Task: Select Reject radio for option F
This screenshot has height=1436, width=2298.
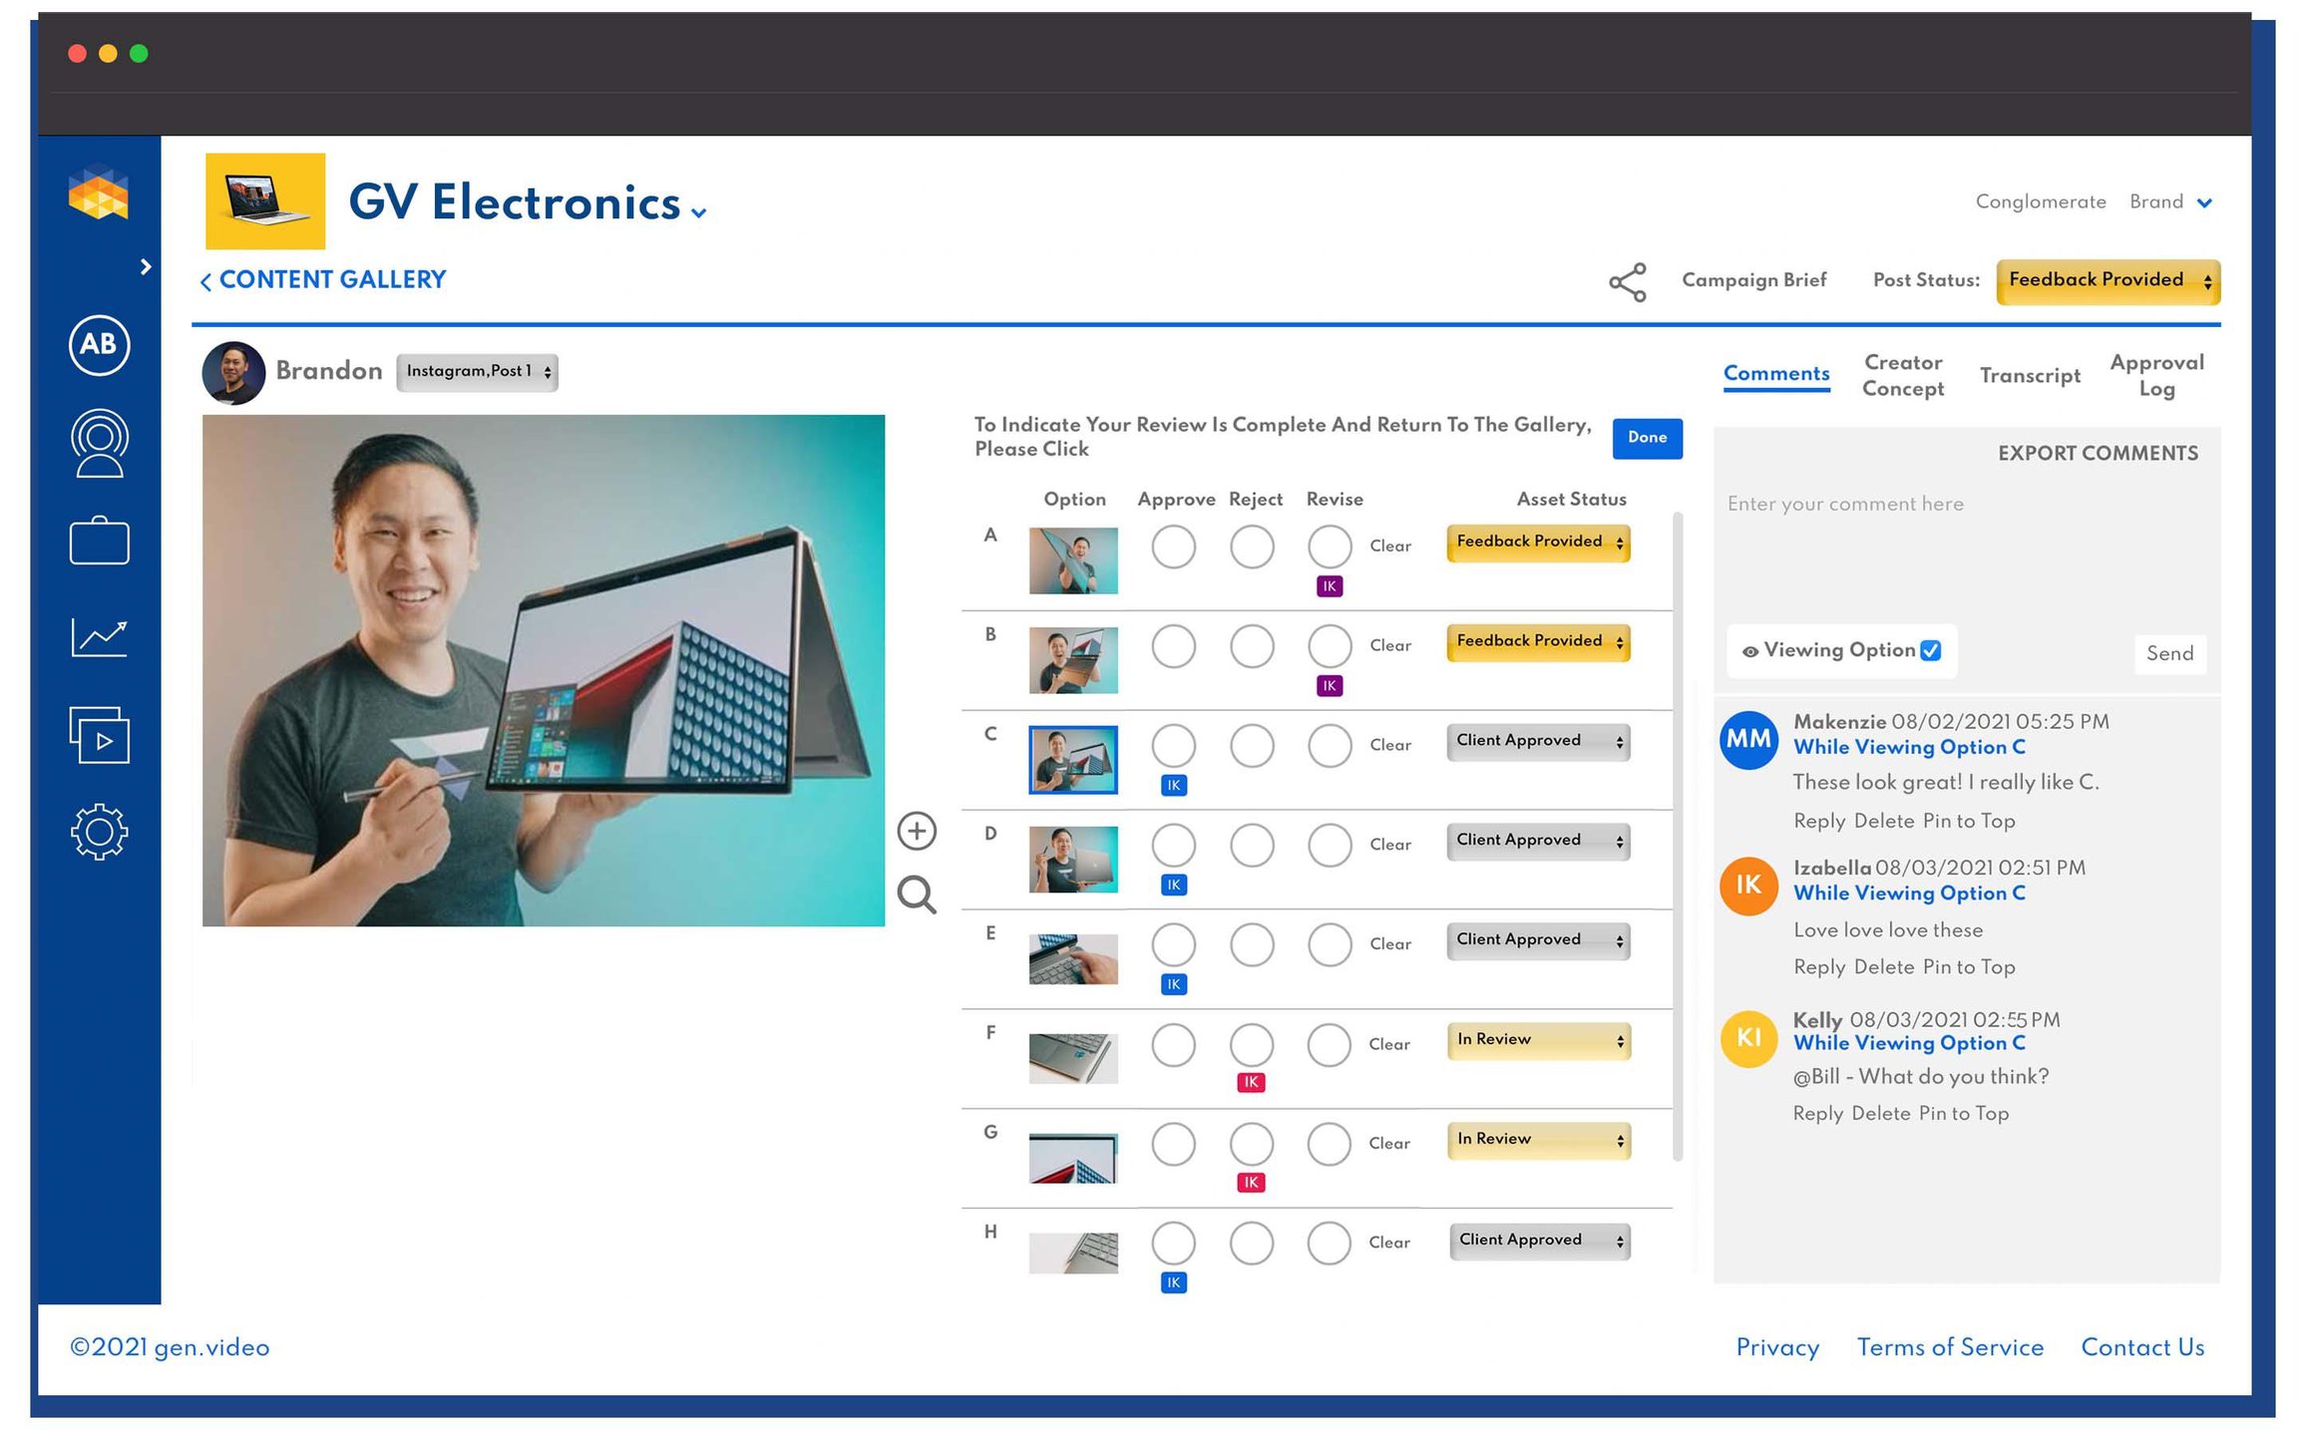Action: (1251, 1044)
